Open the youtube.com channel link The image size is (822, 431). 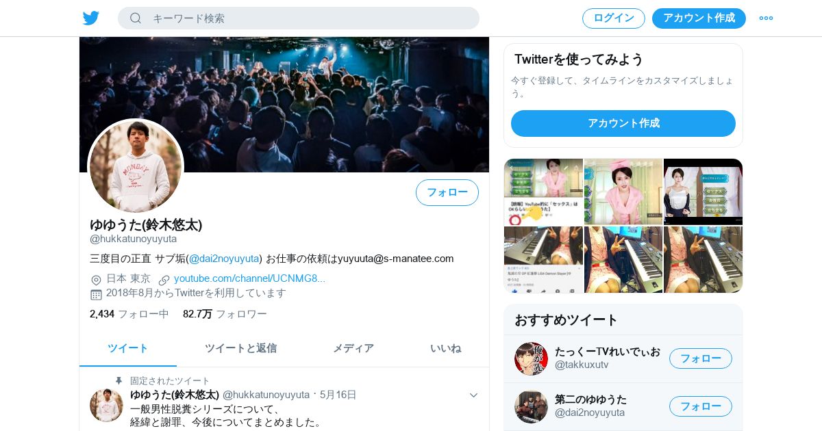point(249,278)
